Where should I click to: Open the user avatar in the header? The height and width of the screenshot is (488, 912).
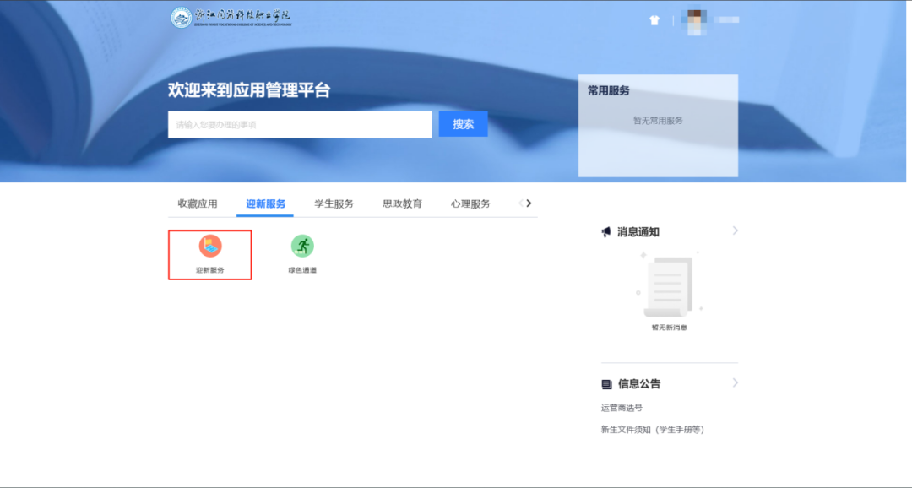695,19
